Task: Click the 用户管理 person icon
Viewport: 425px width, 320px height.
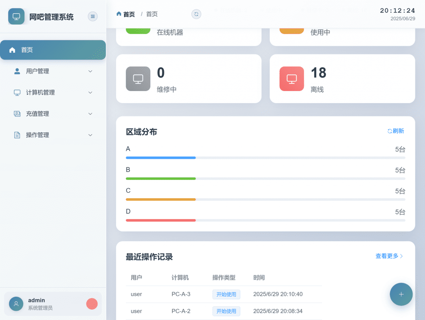Action: (17, 71)
